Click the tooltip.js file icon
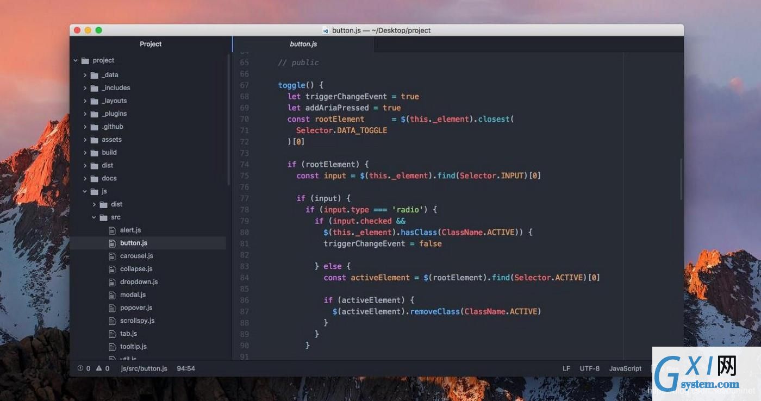The image size is (761, 401). [x=113, y=347]
